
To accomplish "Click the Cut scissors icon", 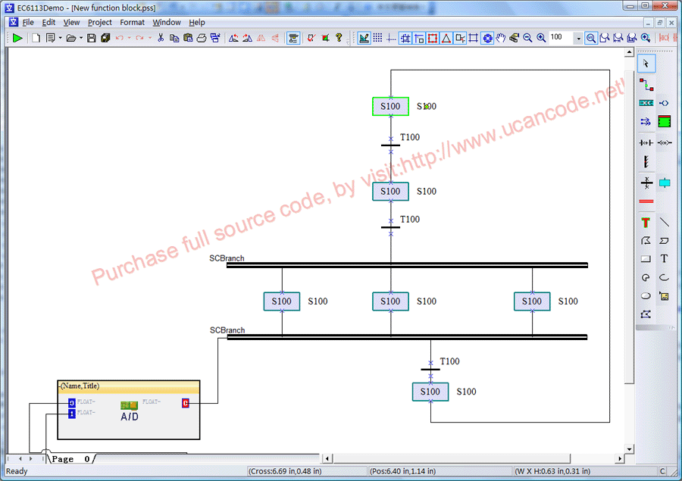I will 161,38.
